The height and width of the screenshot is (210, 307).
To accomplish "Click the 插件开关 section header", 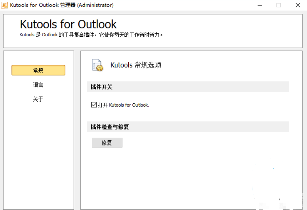I will 188,87.
